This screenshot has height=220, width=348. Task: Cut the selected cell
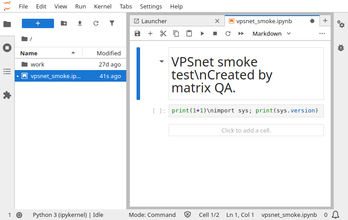coord(163,33)
